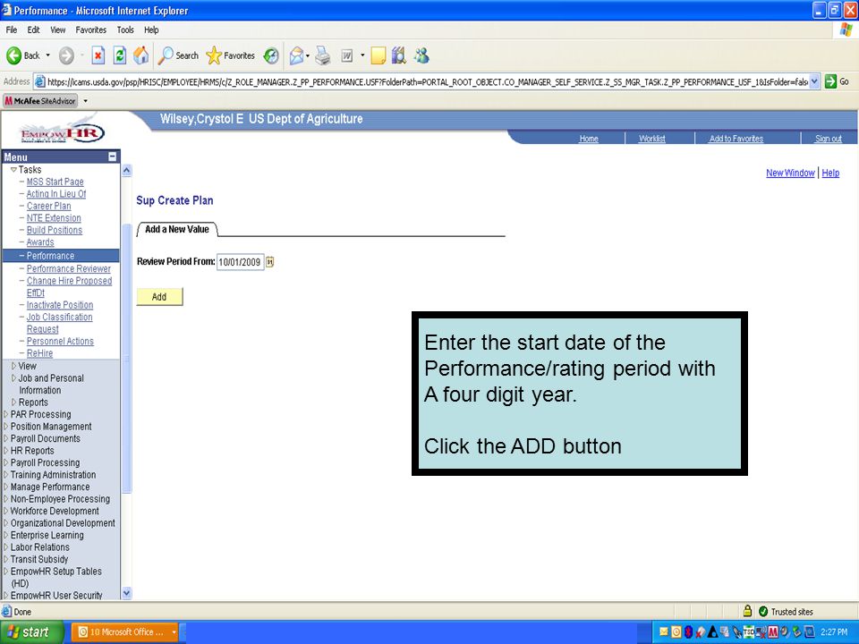Open the McAfee SiteAdvisor dropdown arrow
The image size is (859, 644).
click(86, 101)
